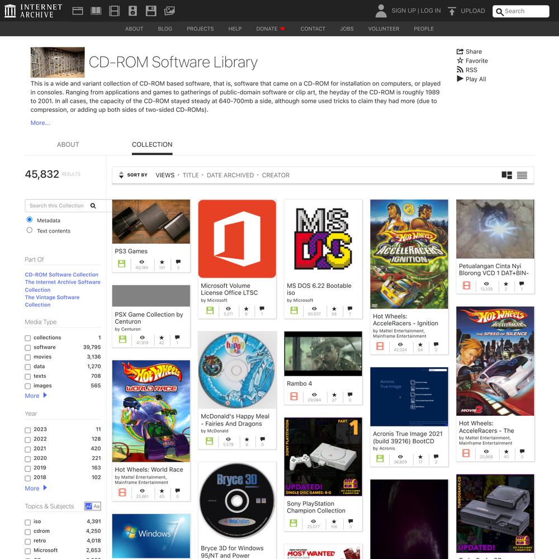Open the Texts book icon in top bar
Screen dimensions: 559x559
tap(96, 11)
